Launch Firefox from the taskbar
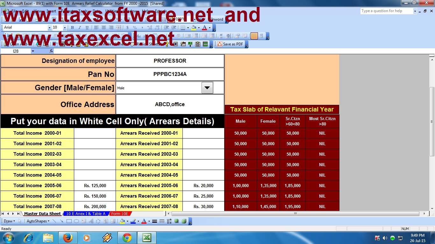This screenshot has height=244, width=435. click(68, 238)
